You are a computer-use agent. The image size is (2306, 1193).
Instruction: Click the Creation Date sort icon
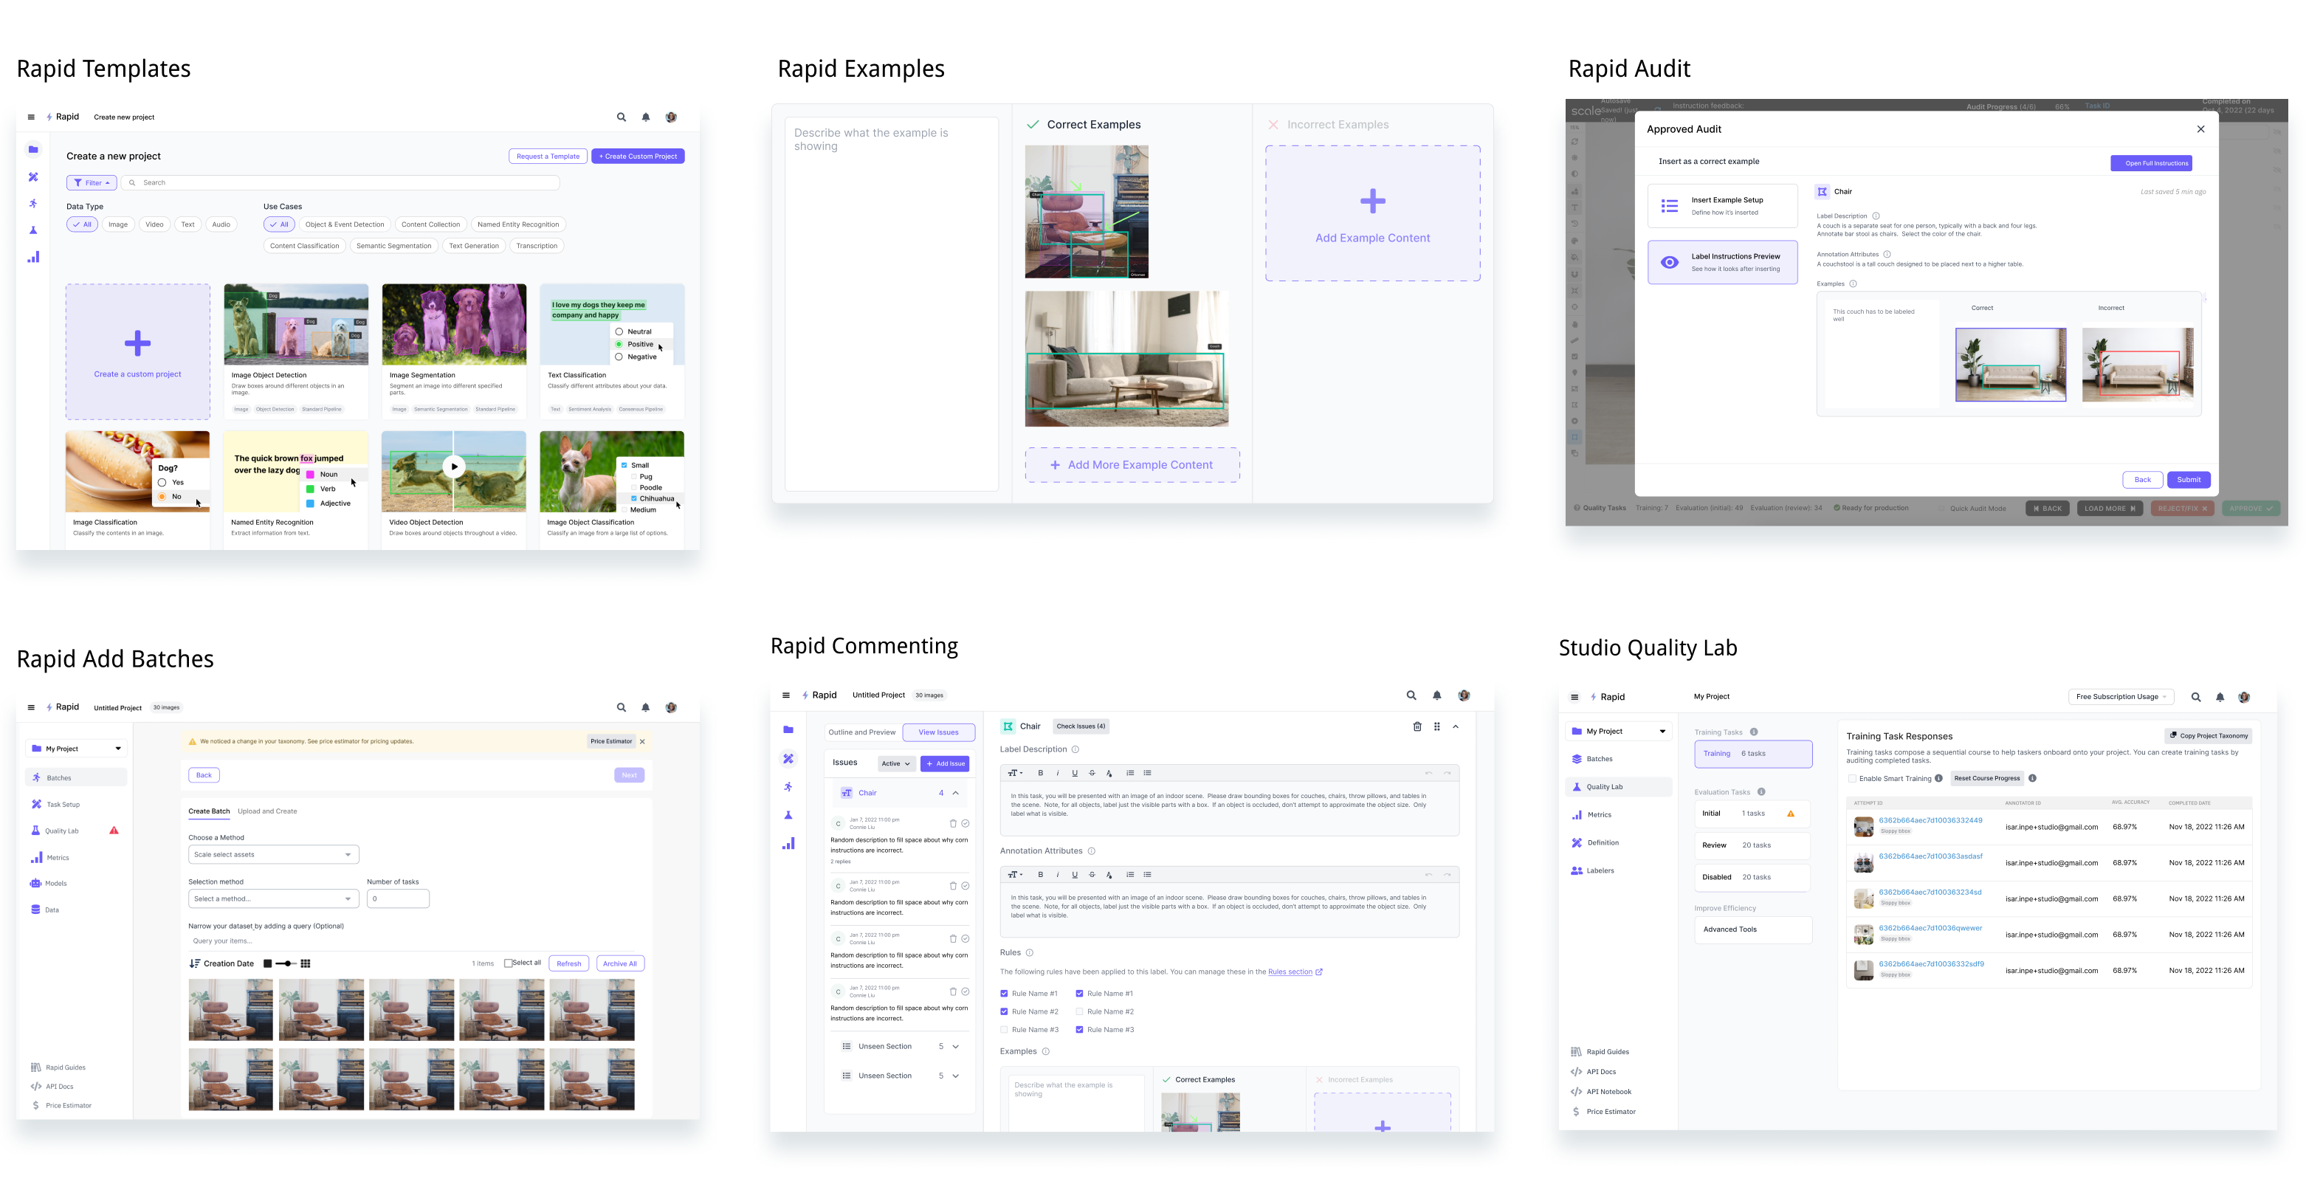[194, 964]
